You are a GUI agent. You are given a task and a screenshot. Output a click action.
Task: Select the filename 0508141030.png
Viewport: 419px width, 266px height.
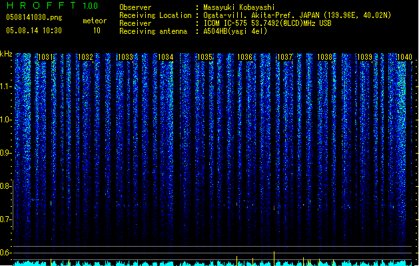(34, 17)
